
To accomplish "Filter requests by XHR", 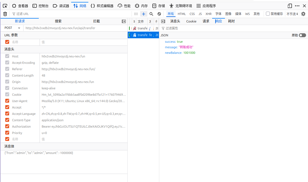I will [208, 14].
